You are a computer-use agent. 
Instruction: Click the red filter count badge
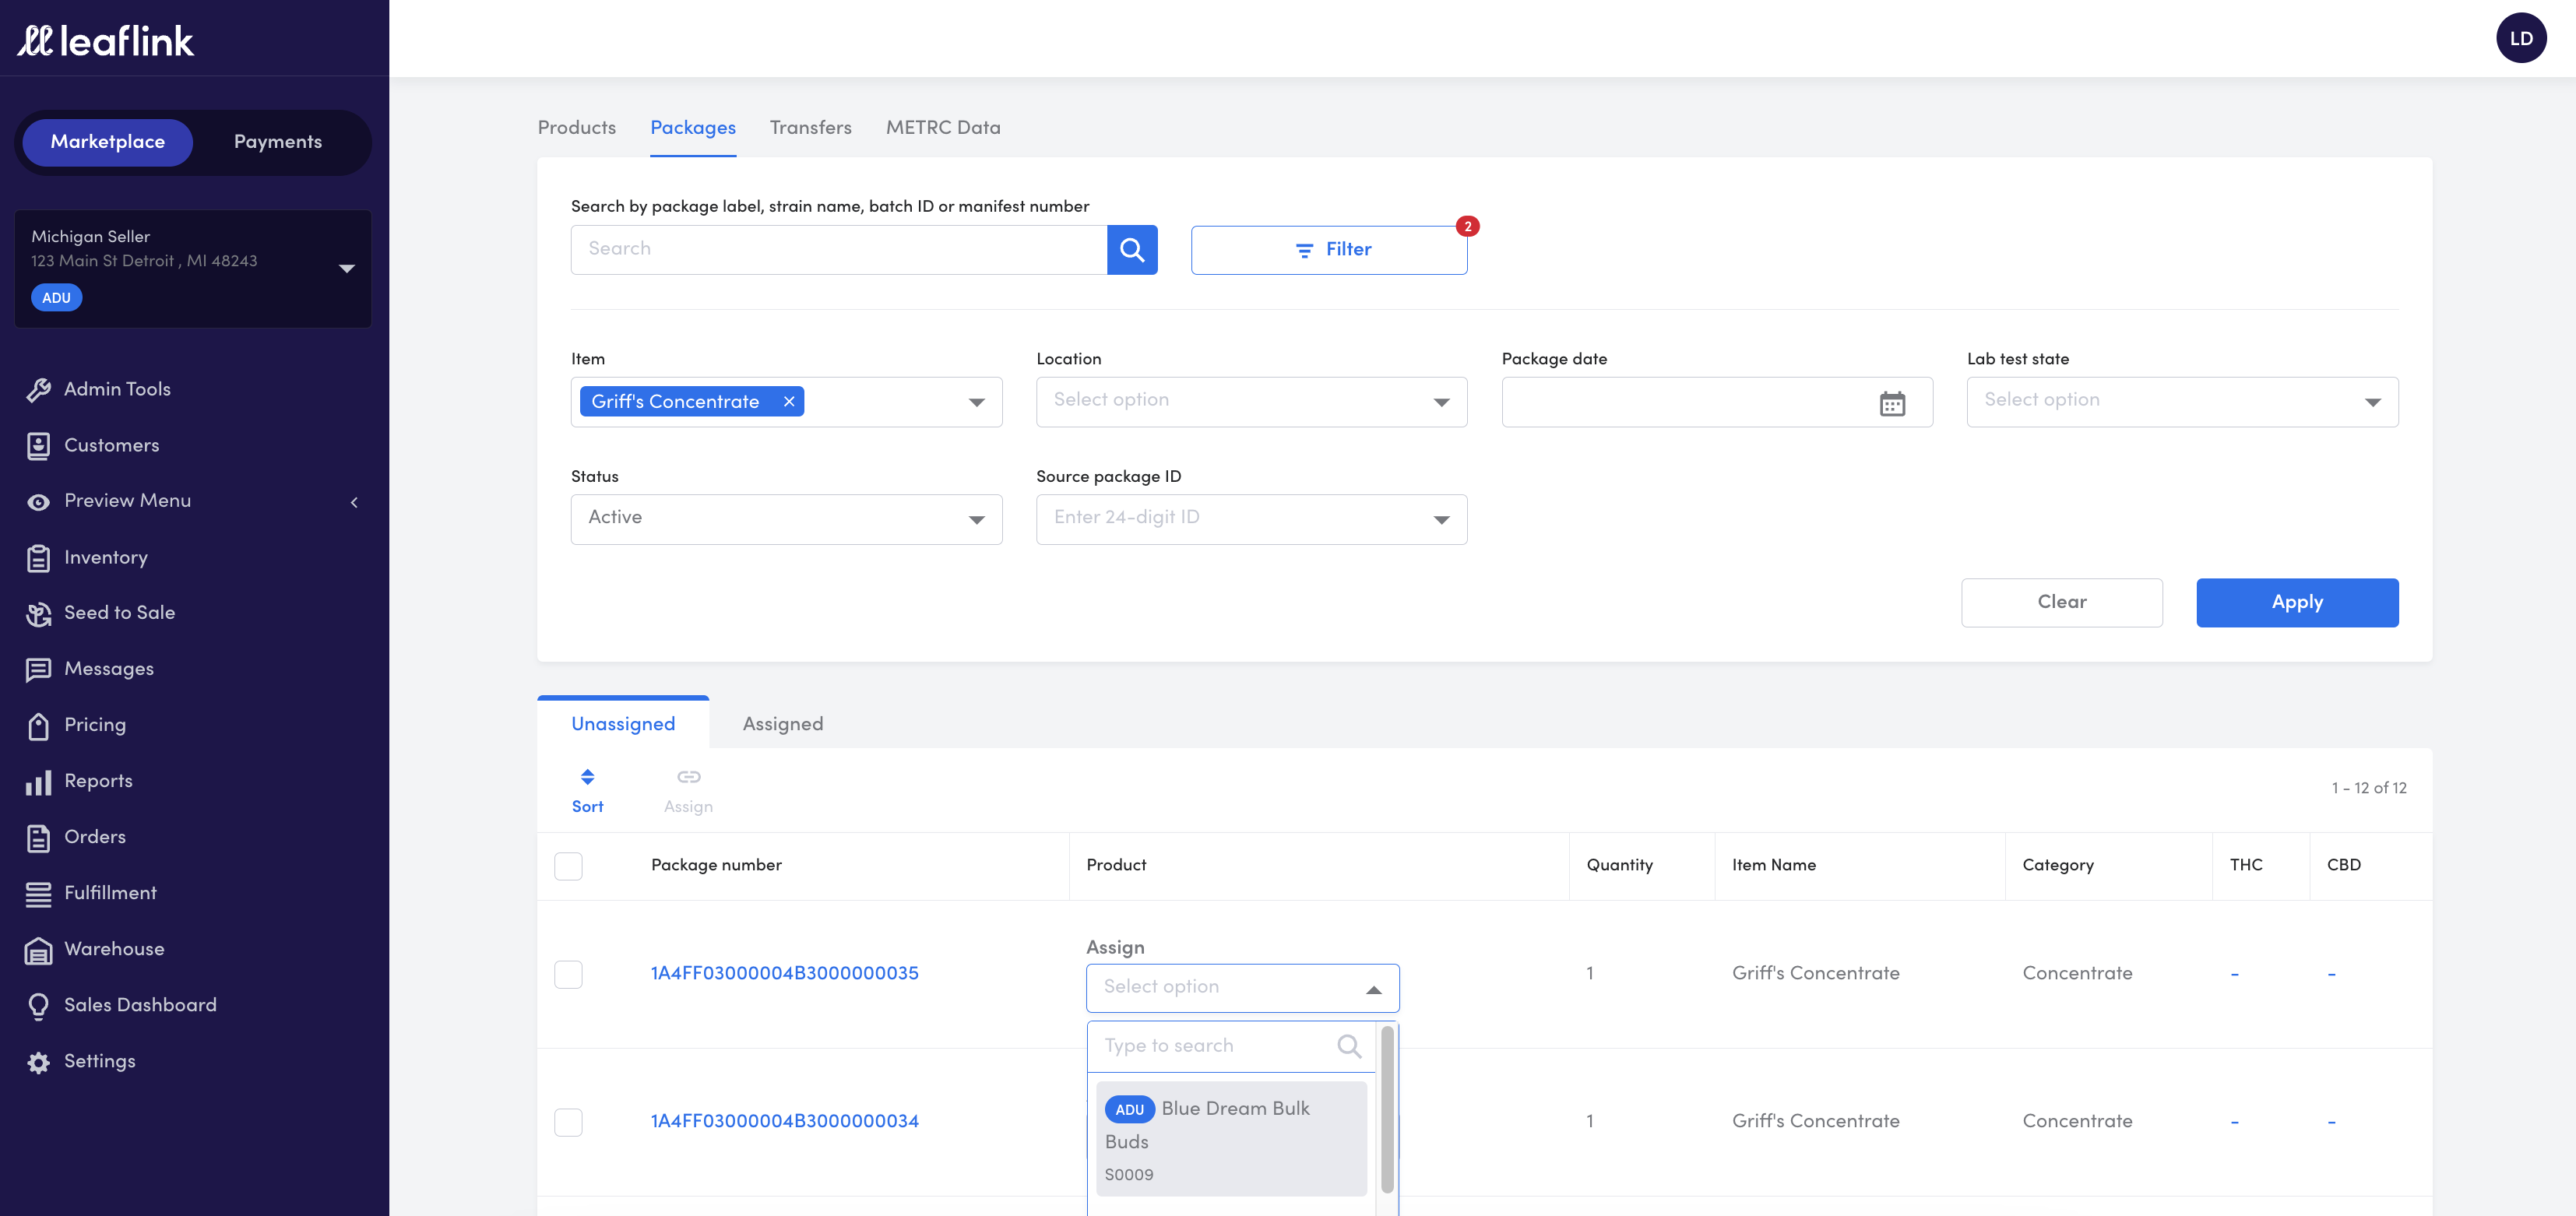pos(1467,226)
